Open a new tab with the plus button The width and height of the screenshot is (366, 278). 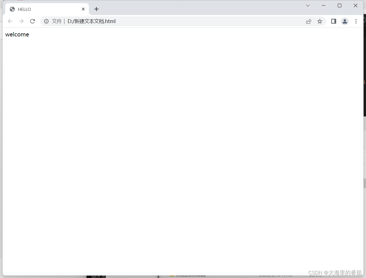click(96, 9)
